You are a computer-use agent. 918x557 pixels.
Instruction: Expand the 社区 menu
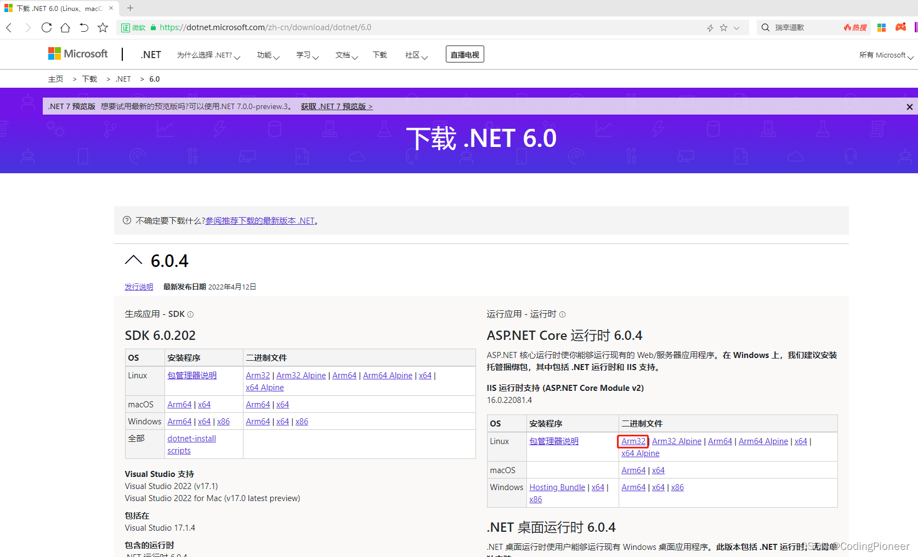click(416, 55)
